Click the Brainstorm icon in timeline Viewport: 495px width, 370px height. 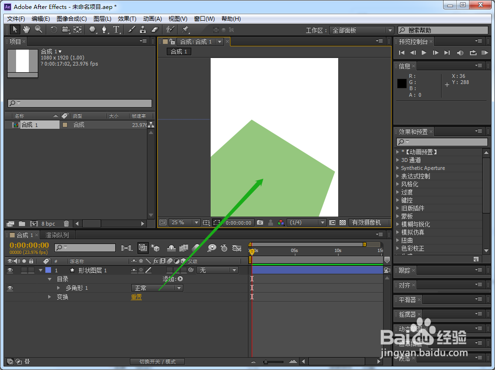click(212, 248)
